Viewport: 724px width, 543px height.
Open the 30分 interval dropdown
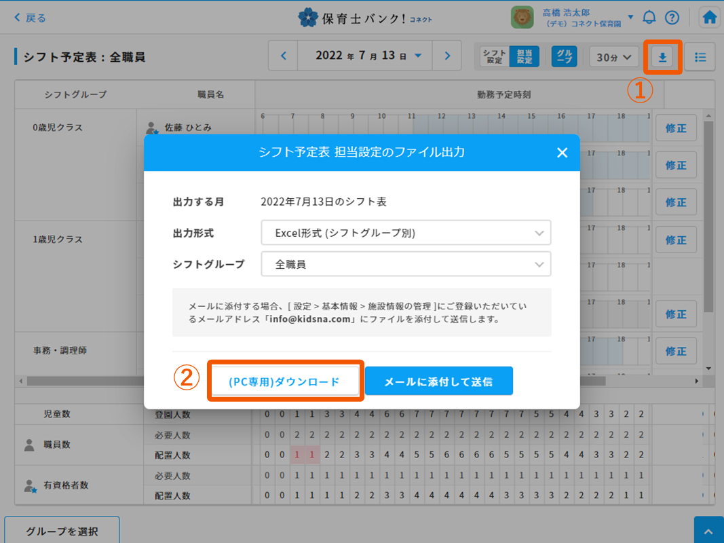point(613,57)
